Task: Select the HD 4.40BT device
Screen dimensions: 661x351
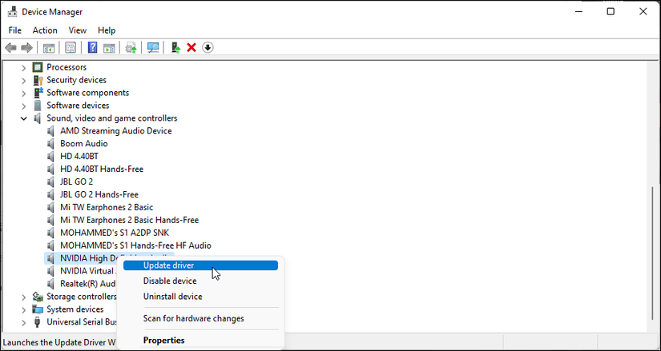Action: coord(79,156)
